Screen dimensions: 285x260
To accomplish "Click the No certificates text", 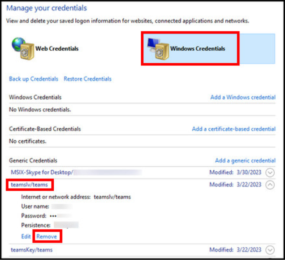I will pos(28,141).
